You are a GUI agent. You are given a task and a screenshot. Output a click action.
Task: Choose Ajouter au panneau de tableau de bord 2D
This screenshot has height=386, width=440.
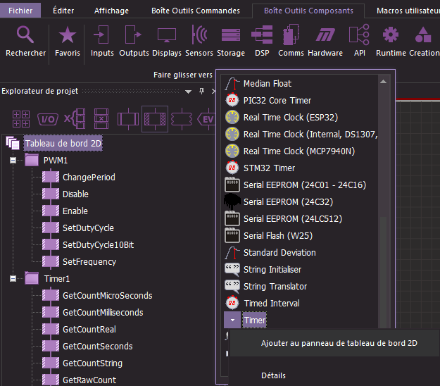339,344
